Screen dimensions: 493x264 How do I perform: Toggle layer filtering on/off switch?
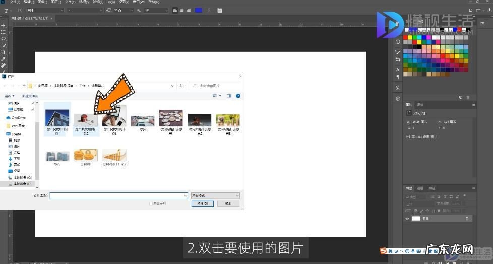(464, 196)
